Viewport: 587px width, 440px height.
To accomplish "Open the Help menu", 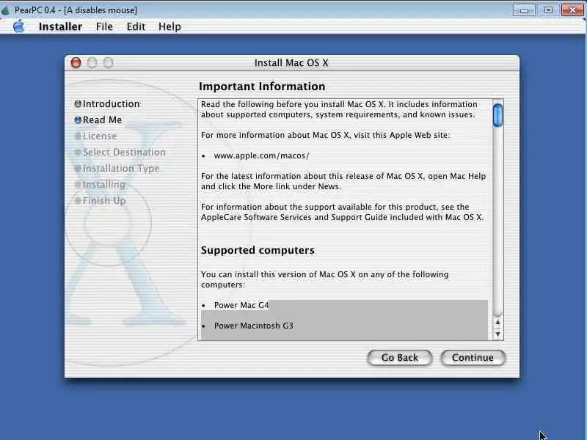I will (169, 26).
